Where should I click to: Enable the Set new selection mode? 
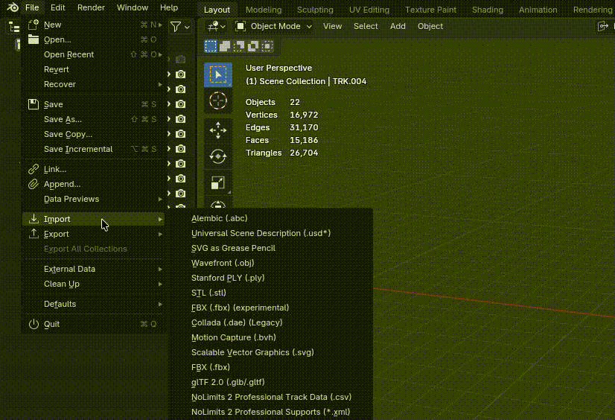click(x=211, y=46)
